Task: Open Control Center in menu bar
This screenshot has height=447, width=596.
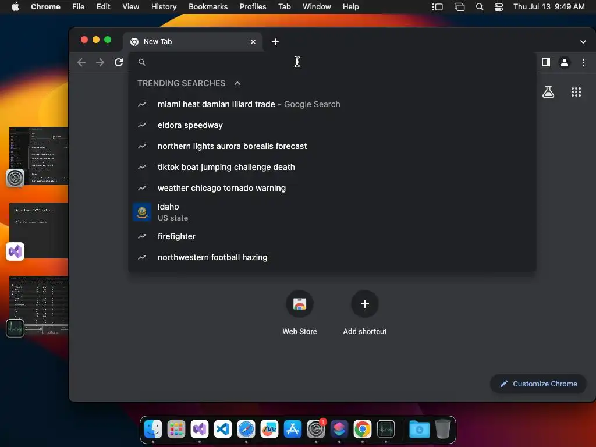Action: tap(499, 7)
